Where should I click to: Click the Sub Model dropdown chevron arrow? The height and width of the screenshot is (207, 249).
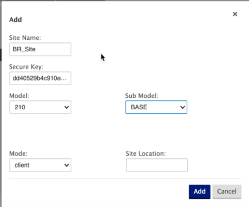(183, 107)
